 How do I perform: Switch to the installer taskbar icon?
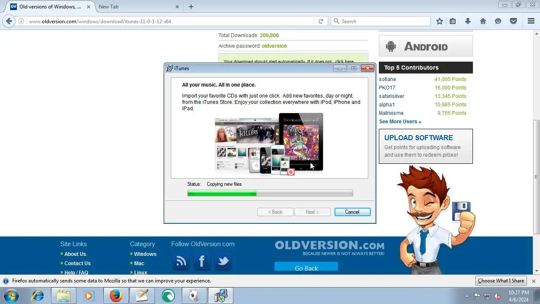[x=221, y=296]
